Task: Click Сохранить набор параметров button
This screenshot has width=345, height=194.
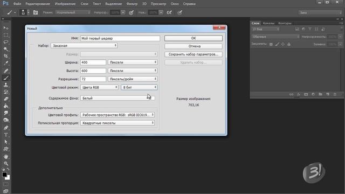Action: tap(194, 54)
